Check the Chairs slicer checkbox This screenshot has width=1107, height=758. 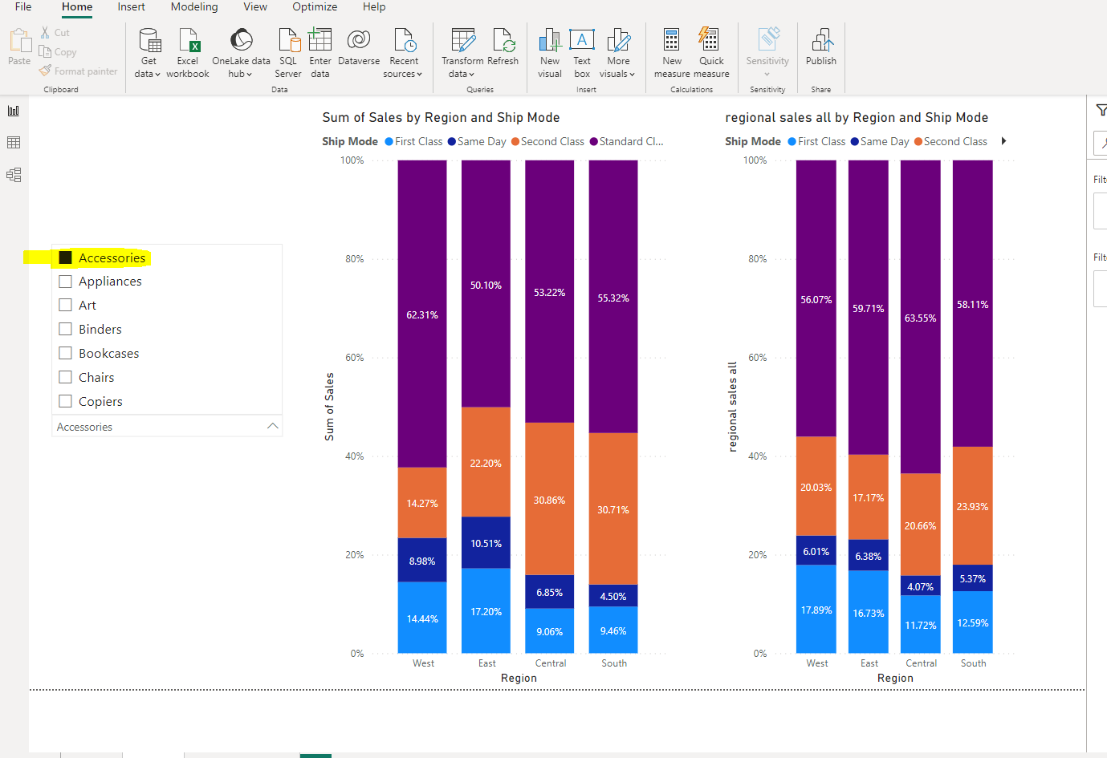(66, 378)
